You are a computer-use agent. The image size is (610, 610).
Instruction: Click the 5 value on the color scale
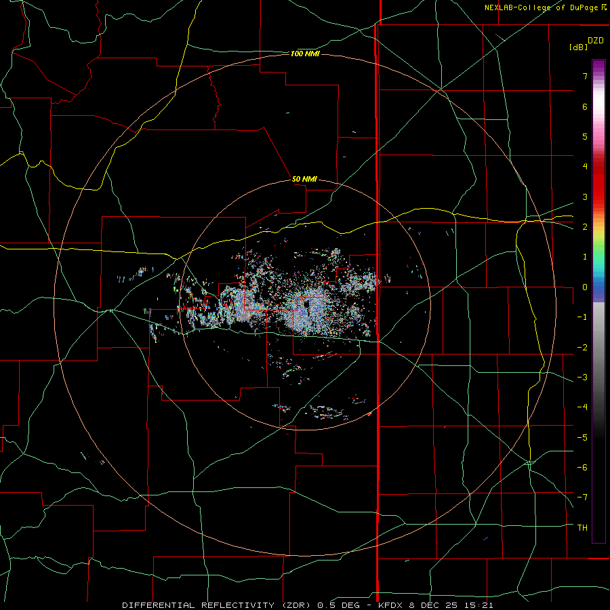[585, 136]
